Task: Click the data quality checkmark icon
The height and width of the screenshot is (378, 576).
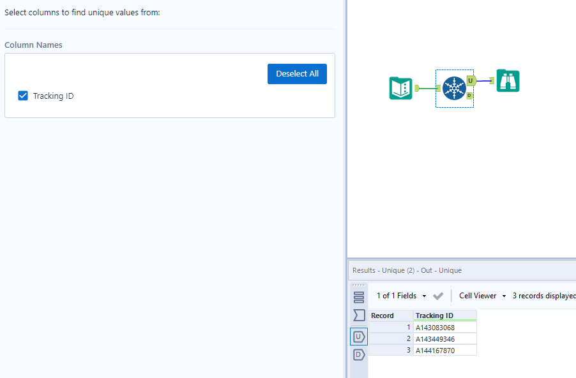Action: [x=438, y=296]
